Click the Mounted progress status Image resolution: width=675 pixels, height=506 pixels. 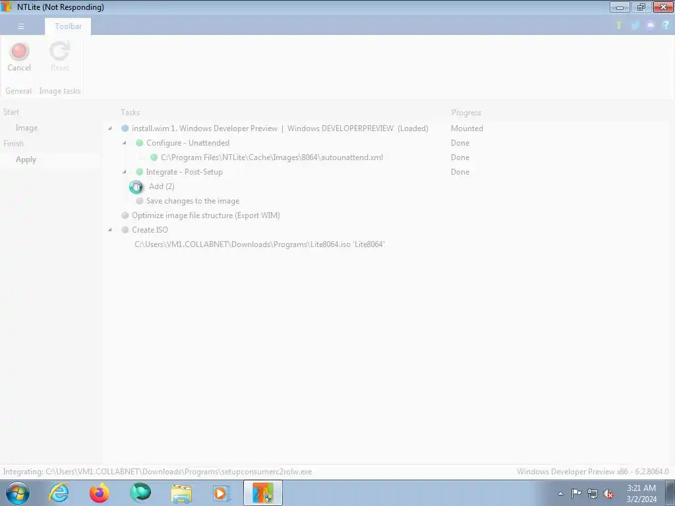(x=467, y=128)
